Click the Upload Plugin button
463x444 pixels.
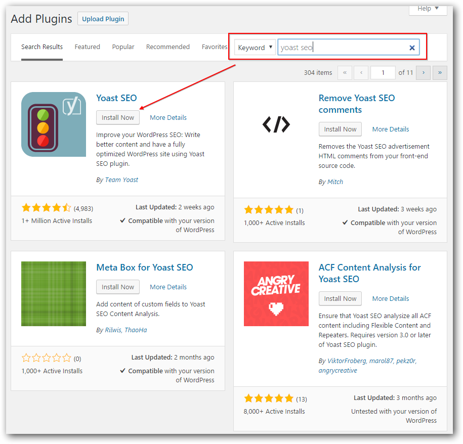(x=103, y=19)
